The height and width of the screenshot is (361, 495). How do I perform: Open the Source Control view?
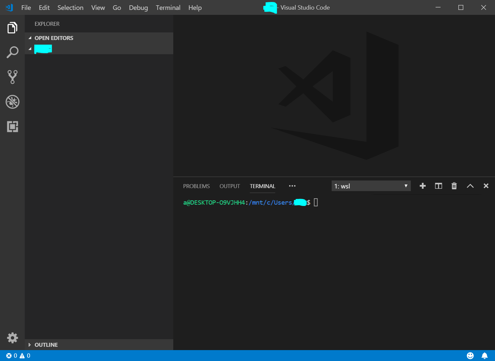pyautogui.click(x=12, y=77)
